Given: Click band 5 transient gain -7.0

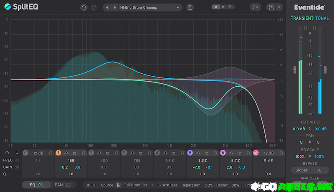Looking at the screenshot, I should (196, 167).
